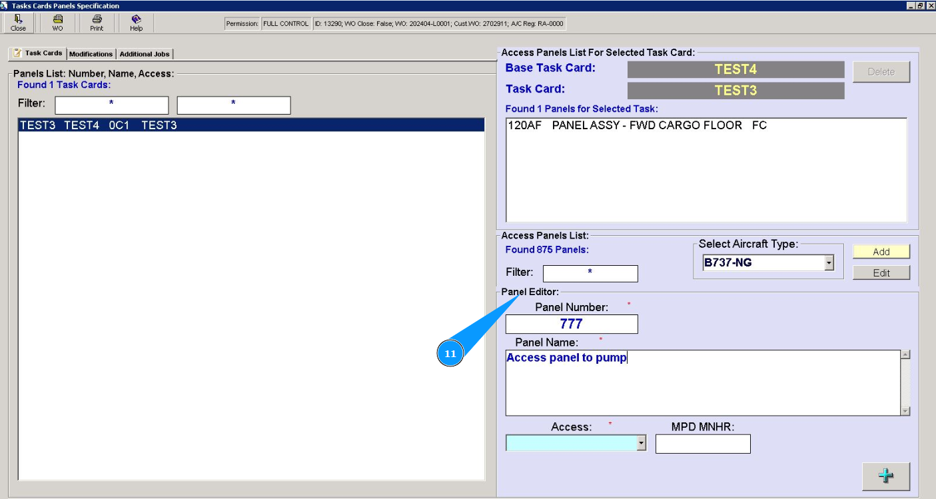936x499 pixels.
Task: Click the app icon in title bar
Action: pos(5,5)
